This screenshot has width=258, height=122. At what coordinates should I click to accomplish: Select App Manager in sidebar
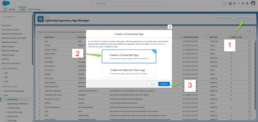[x=13, y=99]
